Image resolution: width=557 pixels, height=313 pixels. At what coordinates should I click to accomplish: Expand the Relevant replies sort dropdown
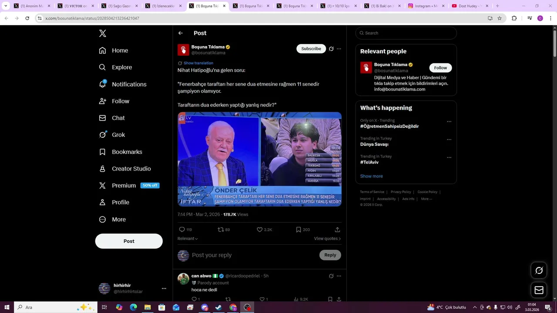pos(188,239)
